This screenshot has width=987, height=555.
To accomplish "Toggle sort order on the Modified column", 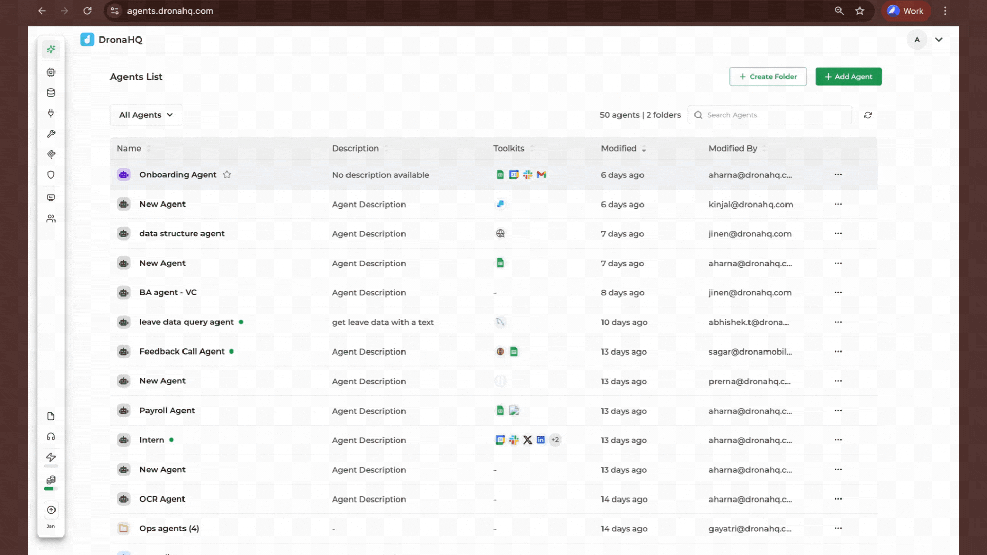I will 645,149.
